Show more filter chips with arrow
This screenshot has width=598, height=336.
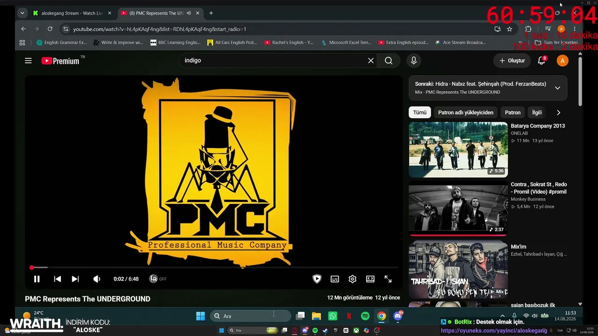pyautogui.click(x=558, y=112)
